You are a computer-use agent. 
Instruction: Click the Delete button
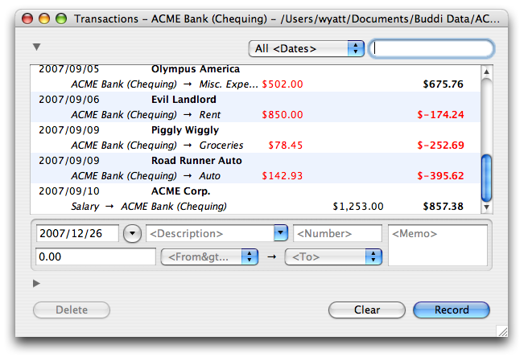click(72, 310)
